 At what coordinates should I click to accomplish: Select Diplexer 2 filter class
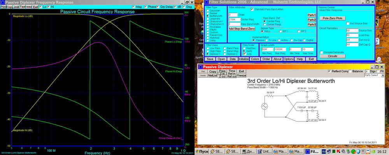pos(224,54)
